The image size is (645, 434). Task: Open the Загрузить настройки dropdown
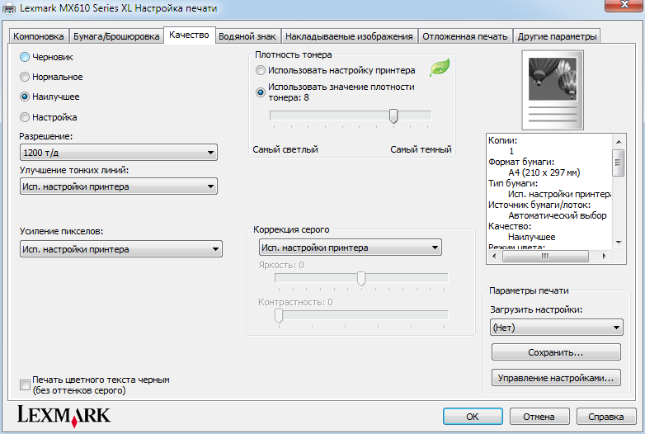click(x=557, y=328)
